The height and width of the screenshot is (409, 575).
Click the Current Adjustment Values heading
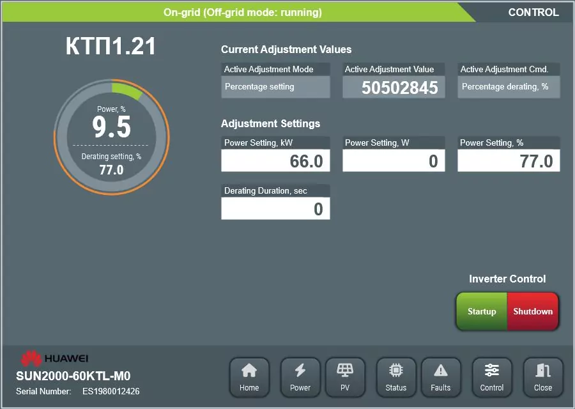[x=286, y=49]
